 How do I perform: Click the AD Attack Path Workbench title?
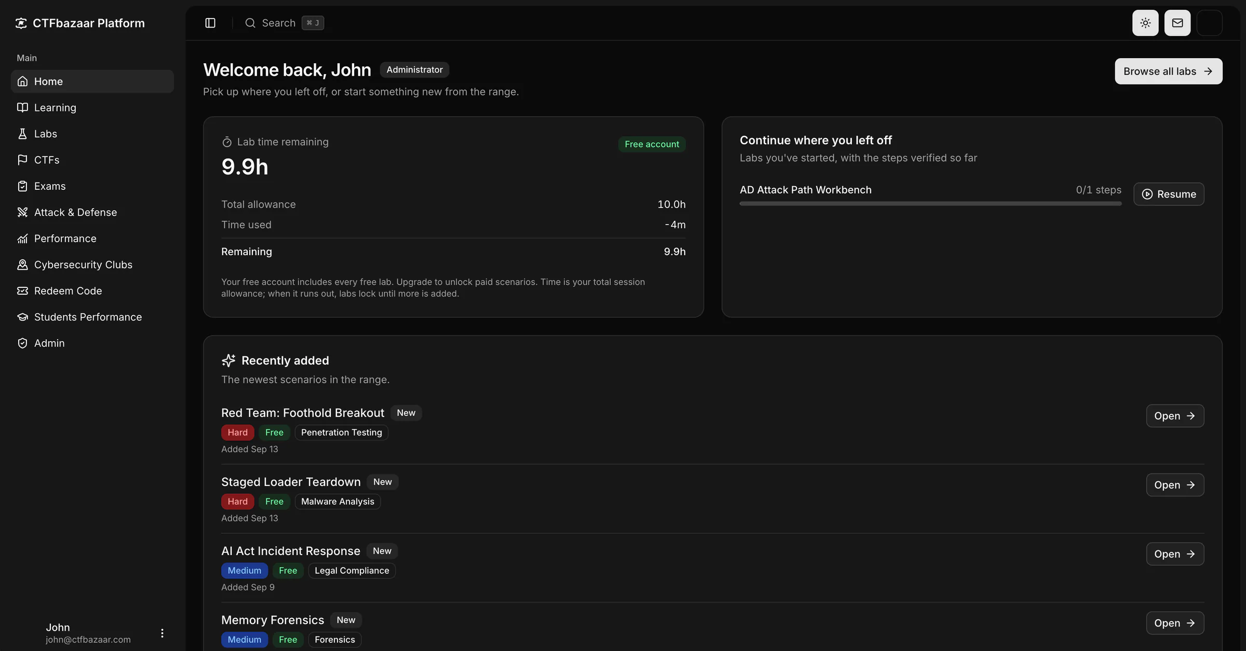click(806, 190)
